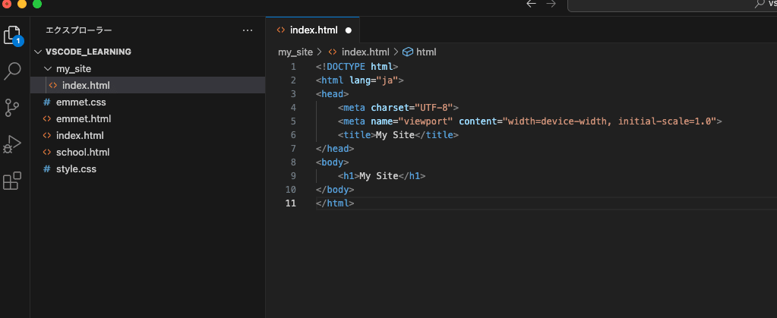Click the html symbol cube icon in breadcrumb
This screenshot has width=777, height=318.
pyautogui.click(x=408, y=52)
